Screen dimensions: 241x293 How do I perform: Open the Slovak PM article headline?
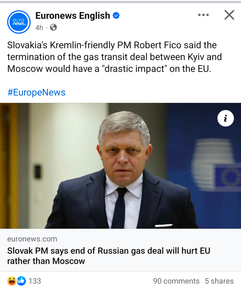(108, 256)
